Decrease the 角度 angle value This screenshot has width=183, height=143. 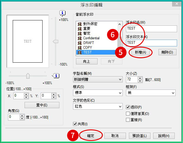[22, 118]
